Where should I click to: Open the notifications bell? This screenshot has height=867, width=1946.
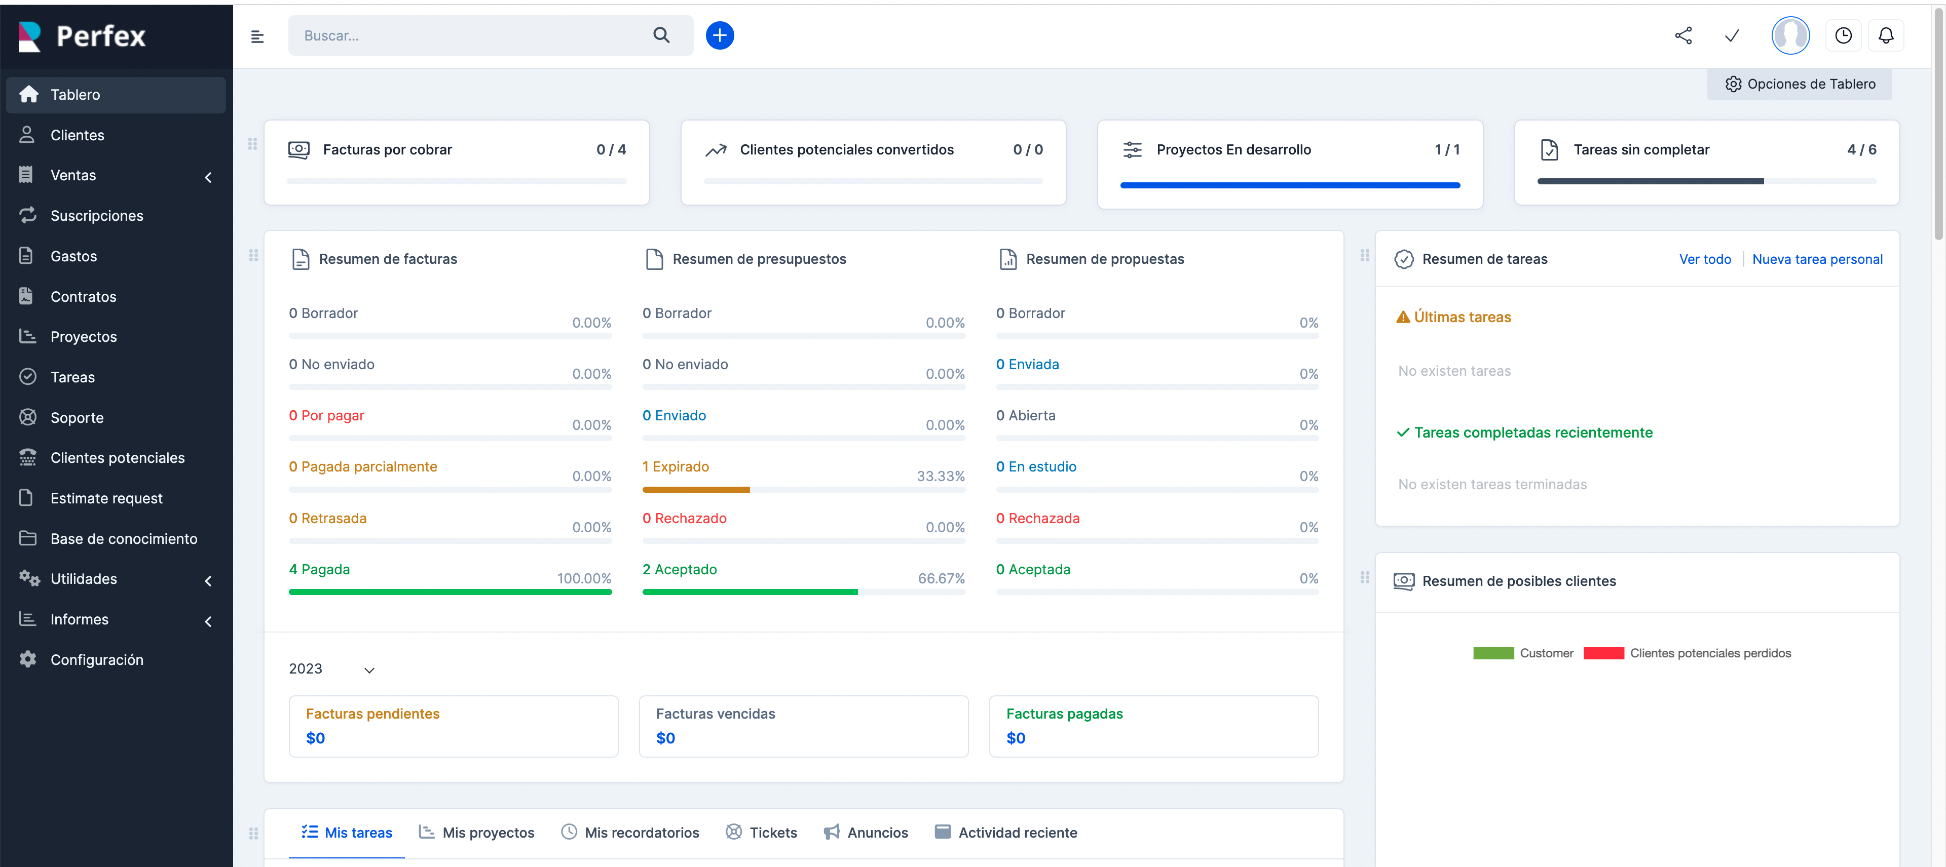point(1886,35)
